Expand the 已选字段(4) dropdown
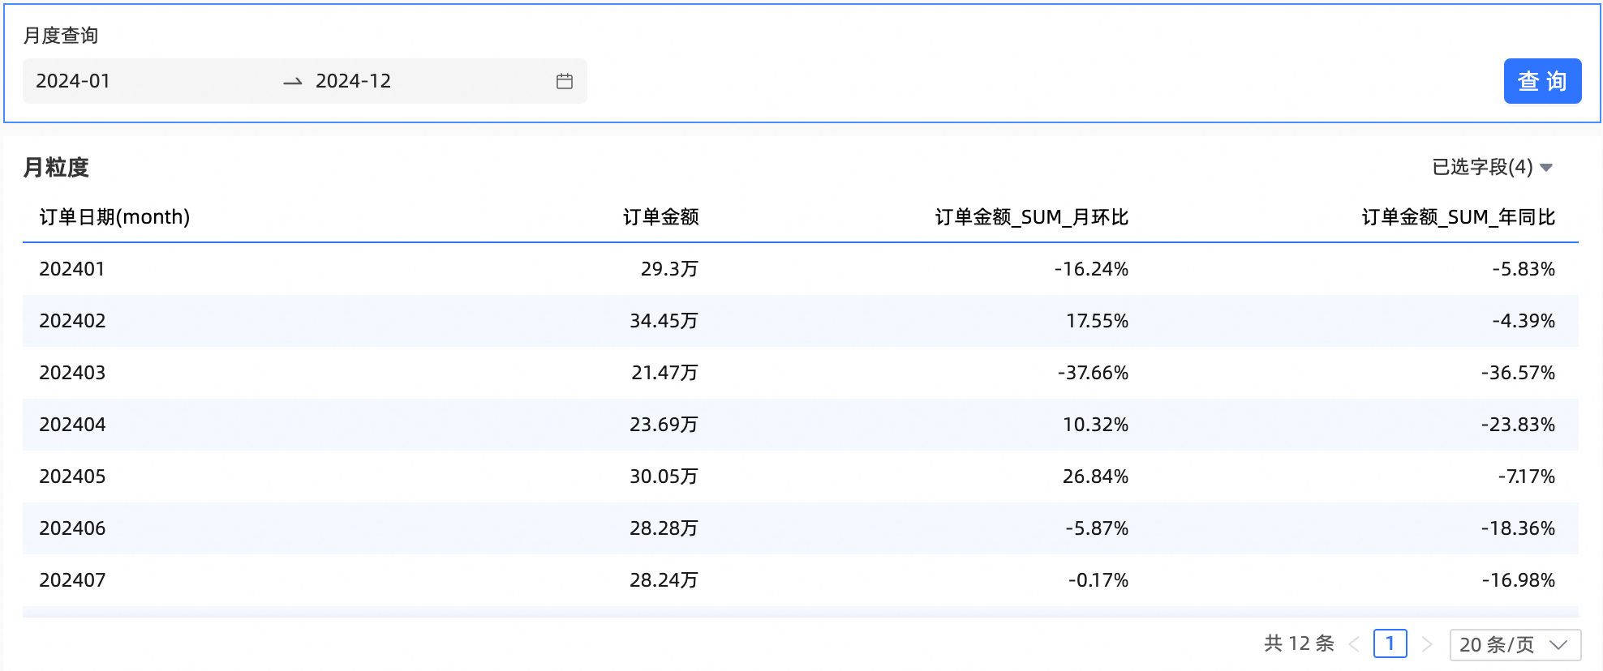 [x=1492, y=168]
